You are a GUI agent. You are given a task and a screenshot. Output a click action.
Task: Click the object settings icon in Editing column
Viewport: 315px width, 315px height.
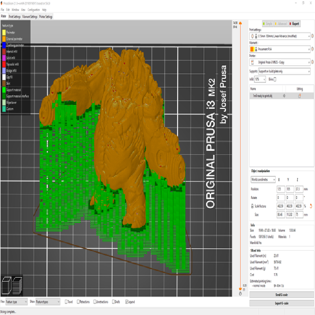pos(299,96)
